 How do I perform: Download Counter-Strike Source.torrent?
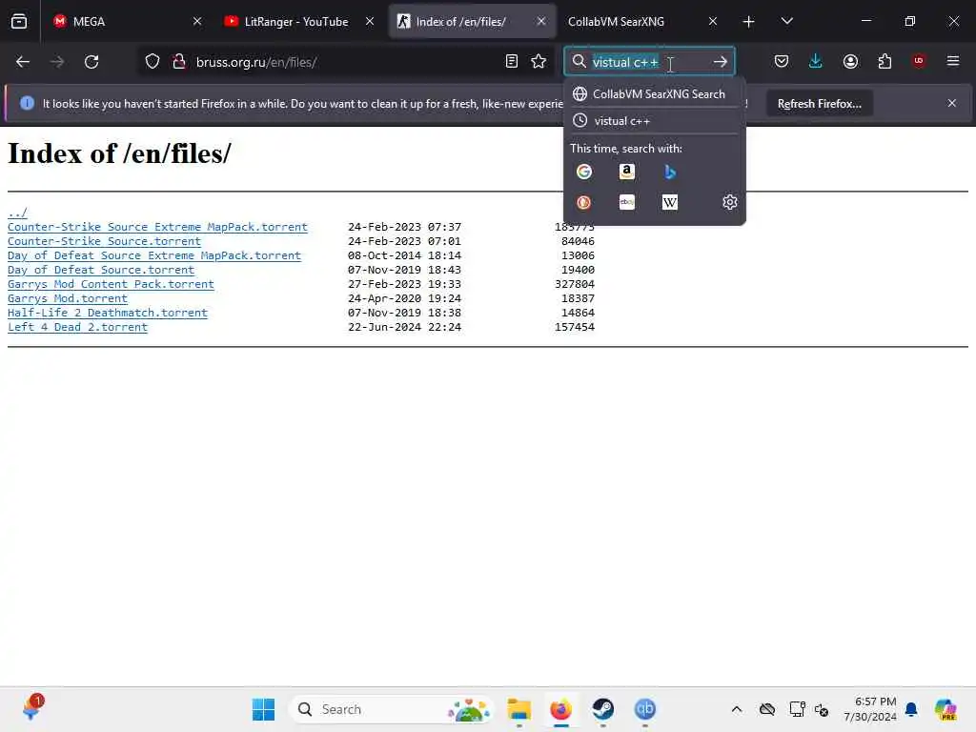pyautogui.click(x=104, y=241)
